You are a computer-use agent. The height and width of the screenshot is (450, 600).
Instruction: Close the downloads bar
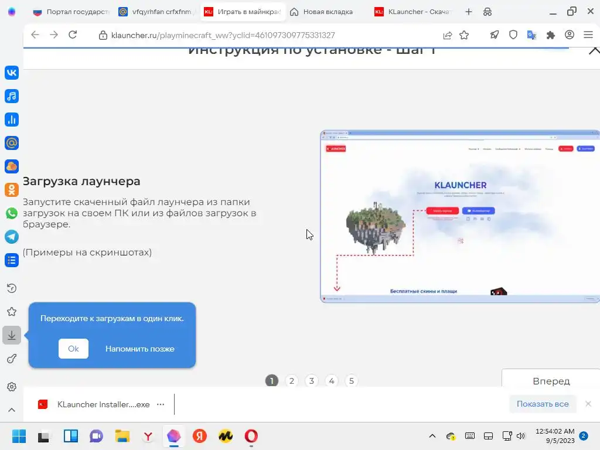[588, 404]
